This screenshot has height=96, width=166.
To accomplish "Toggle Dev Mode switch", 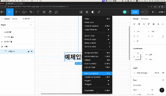I will 144,12.
